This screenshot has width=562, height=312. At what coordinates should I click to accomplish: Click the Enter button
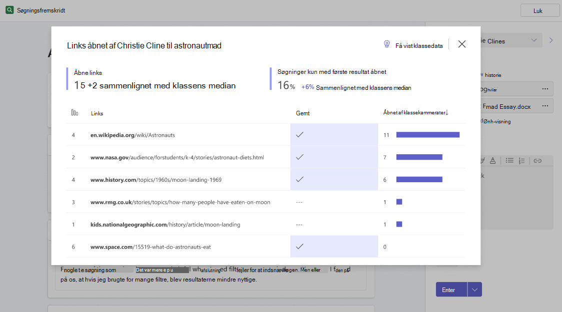451,290
